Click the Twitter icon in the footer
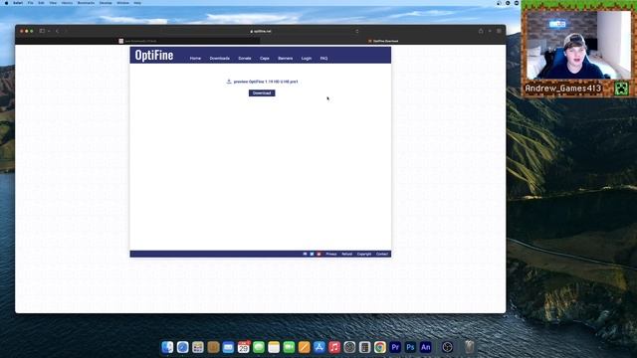The height and width of the screenshot is (358, 637). (x=312, y=255)
